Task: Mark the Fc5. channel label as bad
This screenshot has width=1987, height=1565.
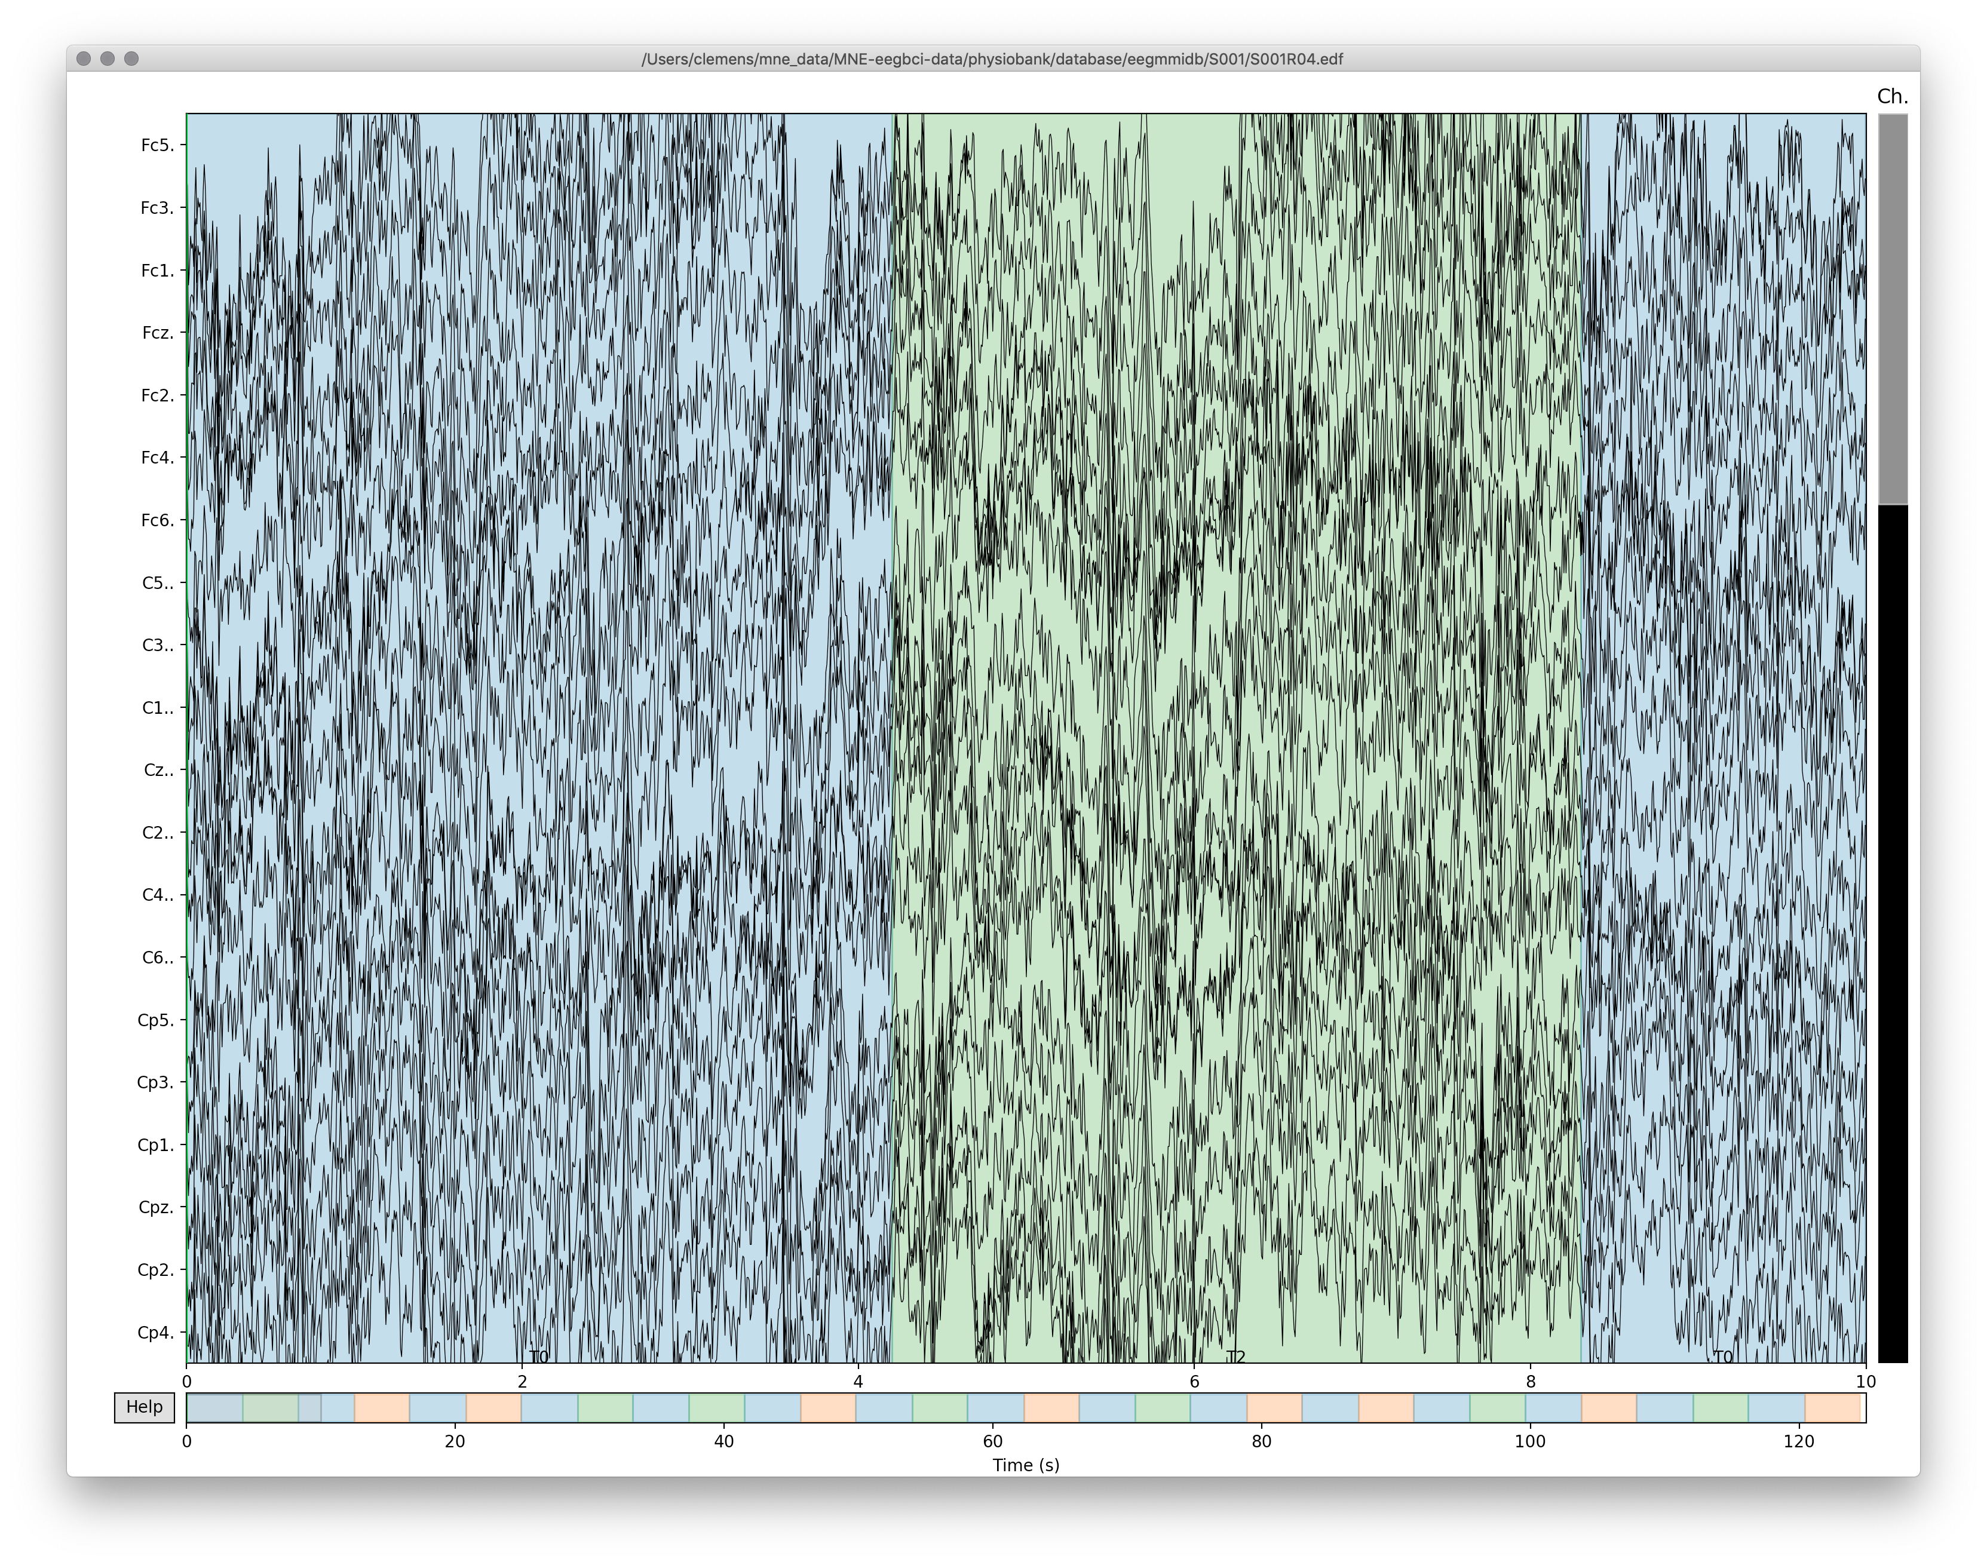Action: tap(157, 145)
